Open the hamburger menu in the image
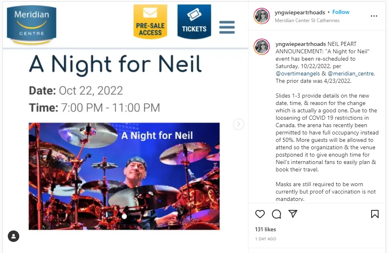The height and width of the screenshot is (253, 388). [x=227, y=27]
